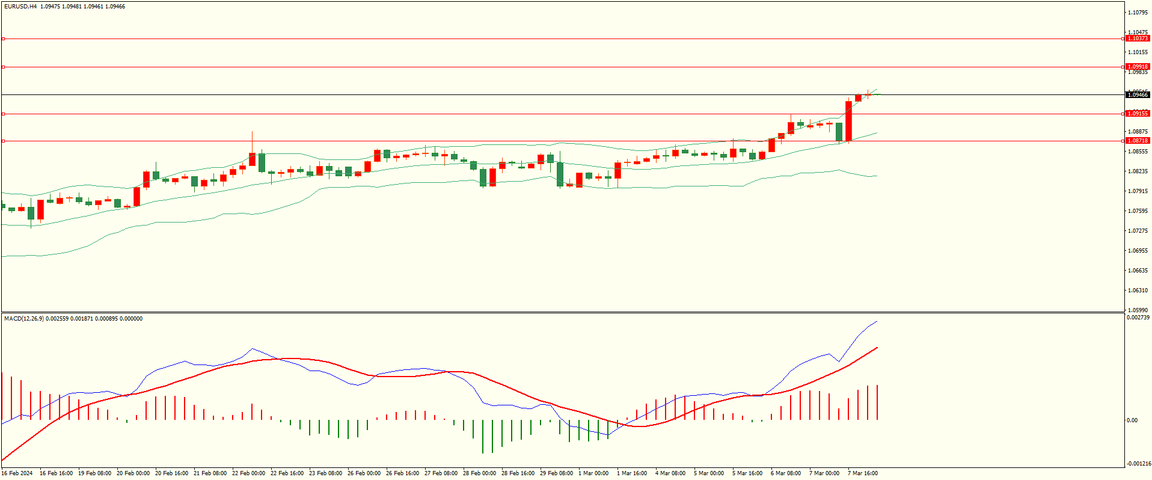Click the tall red candle on 7 Mar
Image resolution: width=1152 pixels, height=480 pixels.
848,120
